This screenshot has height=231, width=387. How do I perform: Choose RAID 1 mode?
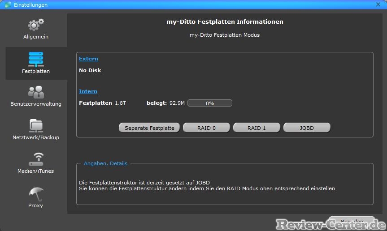point(257,128)
